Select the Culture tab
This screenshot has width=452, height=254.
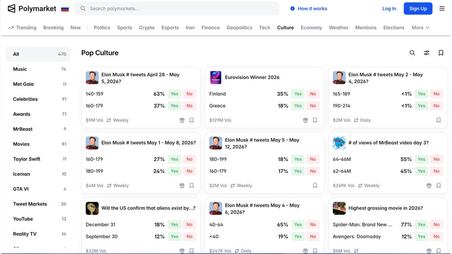click(x=285, y=27)
